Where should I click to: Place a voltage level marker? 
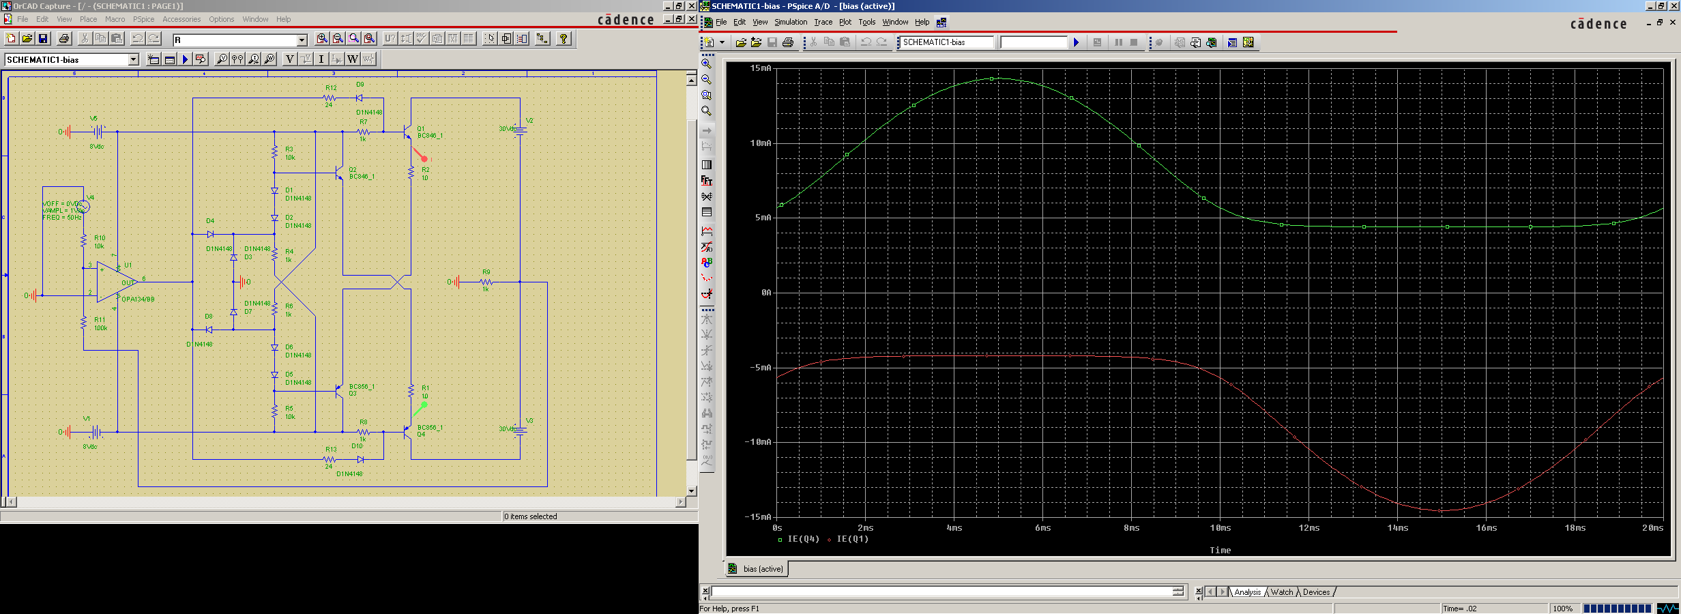(x=222, y=59)
